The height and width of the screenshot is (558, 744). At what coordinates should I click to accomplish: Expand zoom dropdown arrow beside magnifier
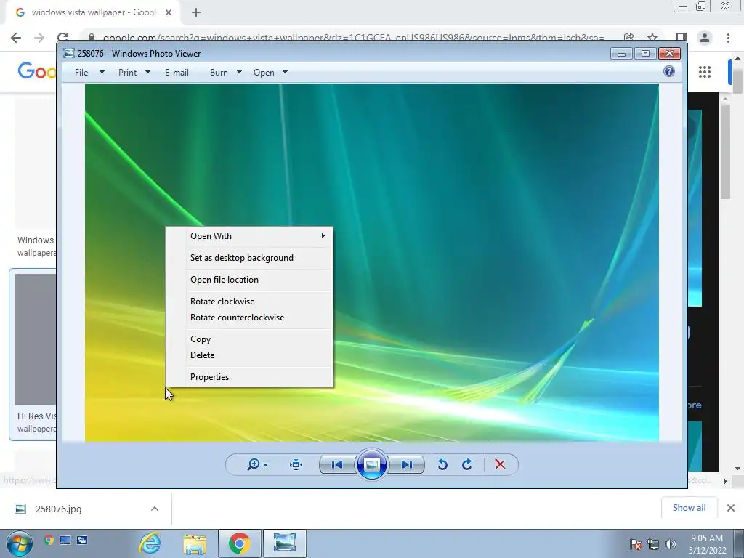tap(266, 465)
